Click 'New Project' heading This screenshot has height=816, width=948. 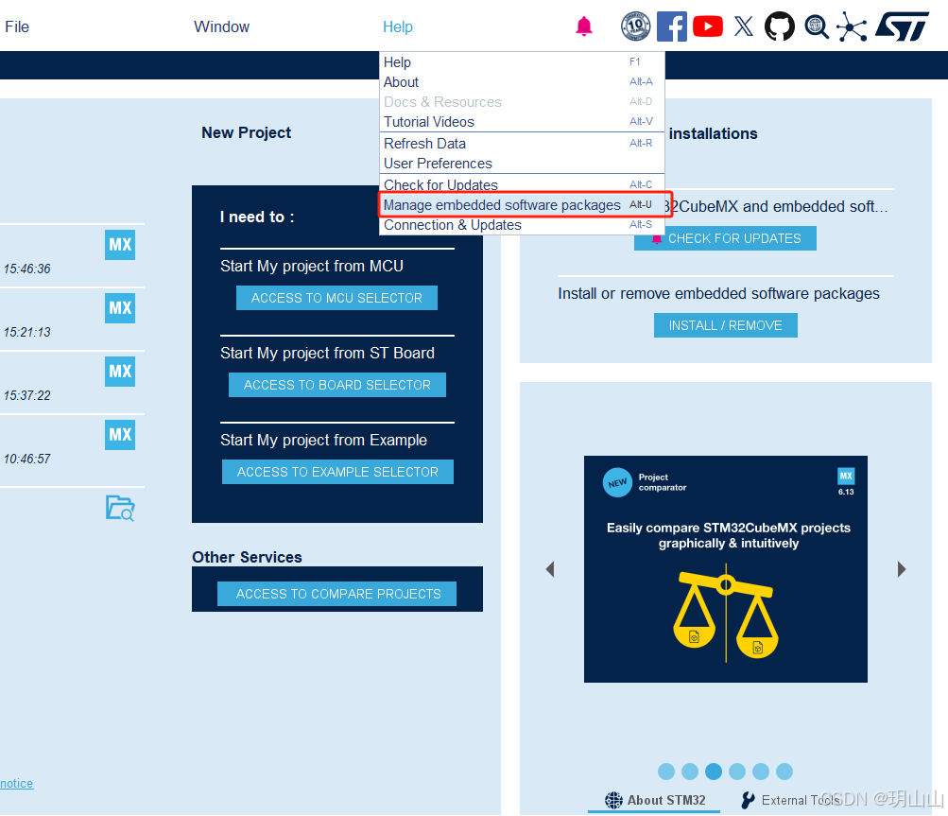(246, 132)
